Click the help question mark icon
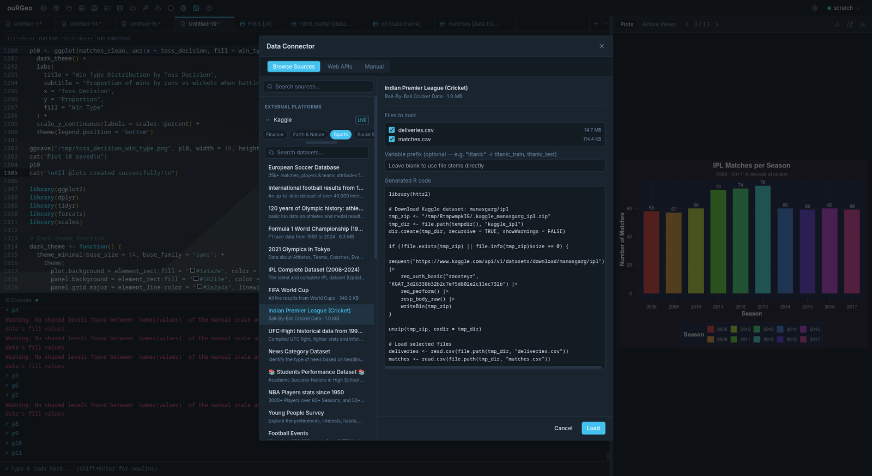872x476 pixels. click(x=209, y=8)
